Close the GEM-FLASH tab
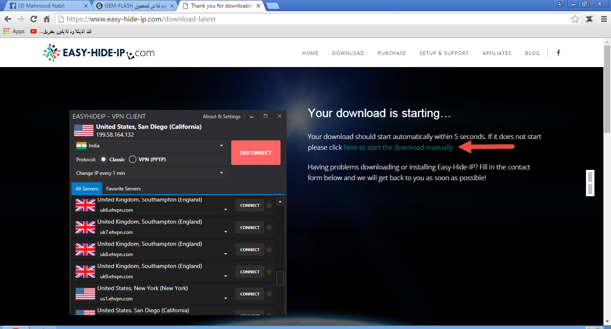611x329 pixels. click(172, 6)
